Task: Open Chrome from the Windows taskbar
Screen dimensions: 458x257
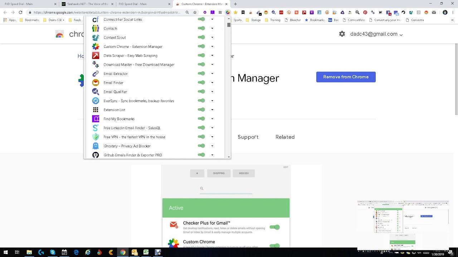Action: point(123,252)
